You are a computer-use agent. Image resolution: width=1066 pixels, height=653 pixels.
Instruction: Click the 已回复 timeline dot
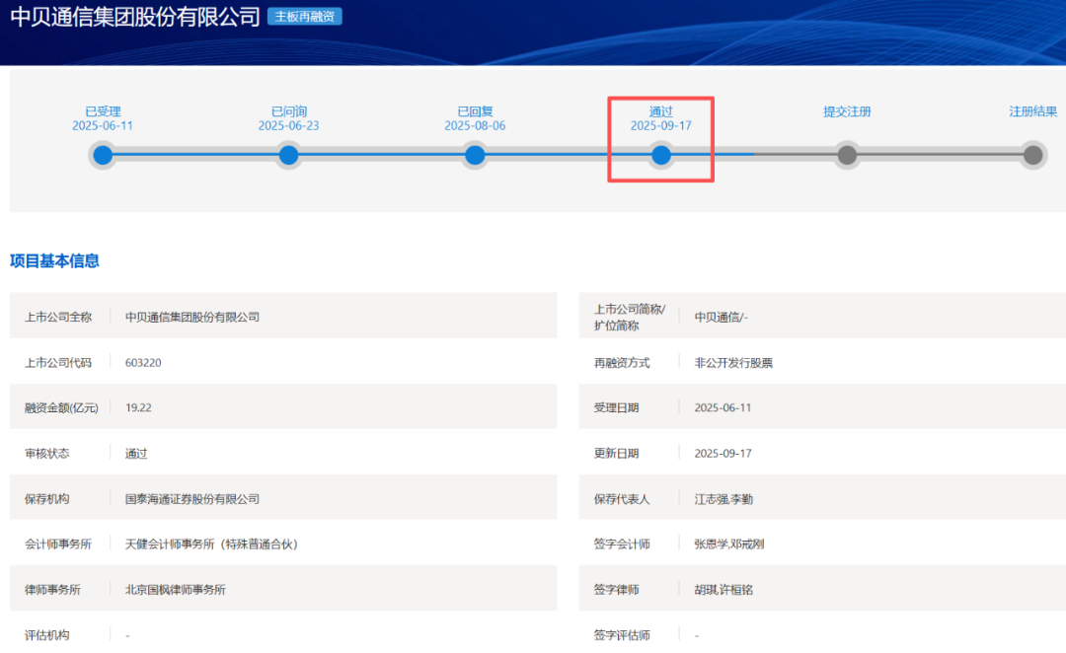pos(475,155)
